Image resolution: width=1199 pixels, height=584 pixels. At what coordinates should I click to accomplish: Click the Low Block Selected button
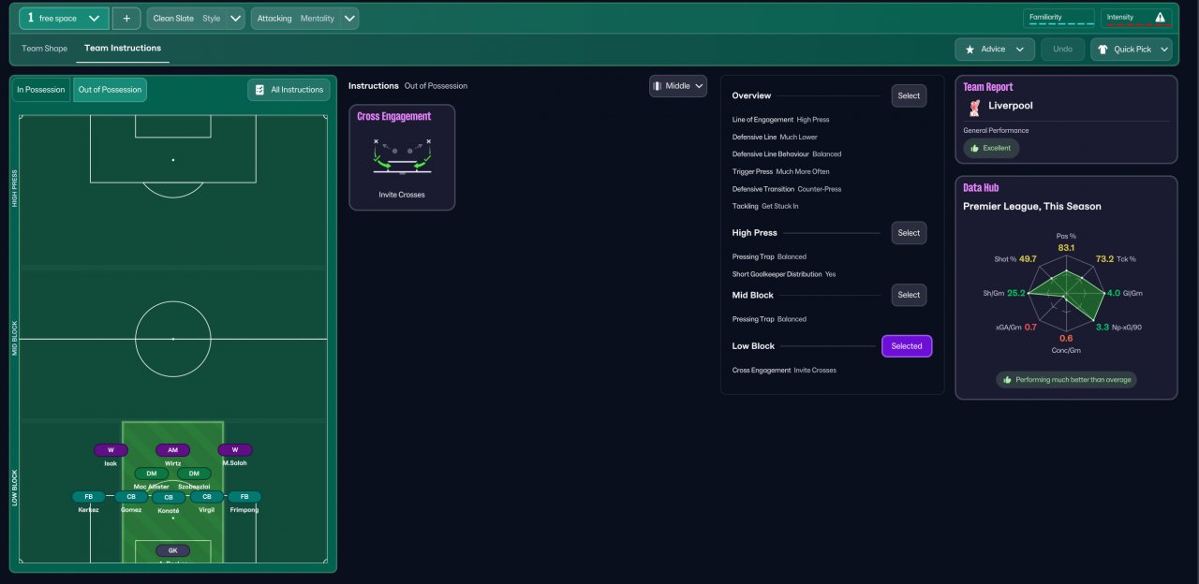907,346
